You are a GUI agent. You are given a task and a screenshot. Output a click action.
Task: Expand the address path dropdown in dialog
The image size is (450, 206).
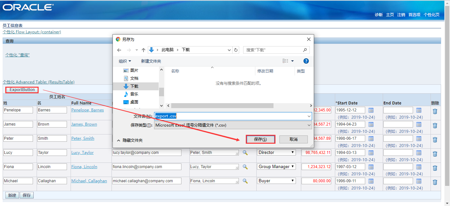[x=229, y=50]
